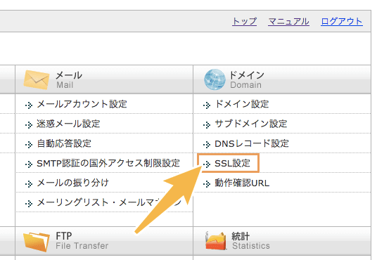Open the メーリングリスト・メールマガジン item
The height and width of the screenshot is (260, 377).
coord(109,202)
